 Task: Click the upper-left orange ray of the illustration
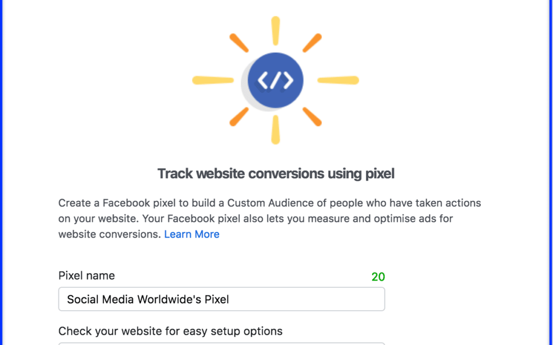239,43
